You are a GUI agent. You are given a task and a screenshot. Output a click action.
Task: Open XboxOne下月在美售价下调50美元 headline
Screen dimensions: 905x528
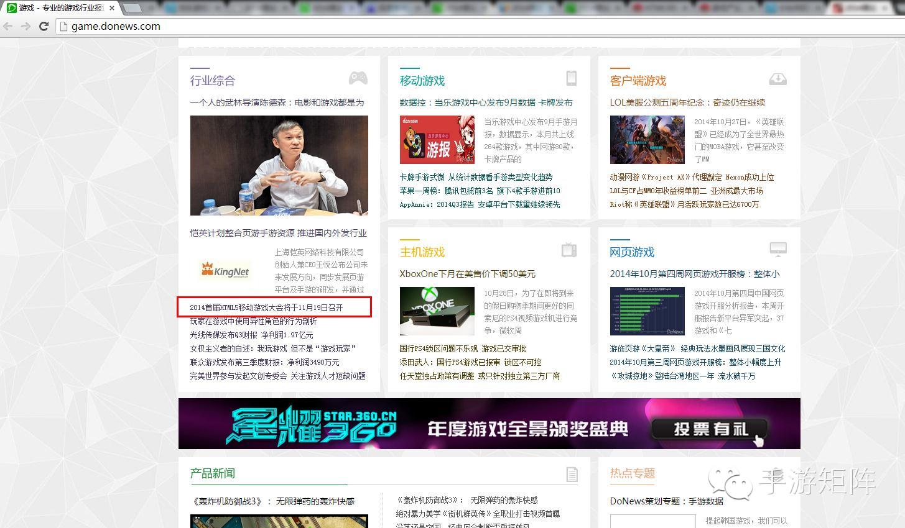[468, 274]
